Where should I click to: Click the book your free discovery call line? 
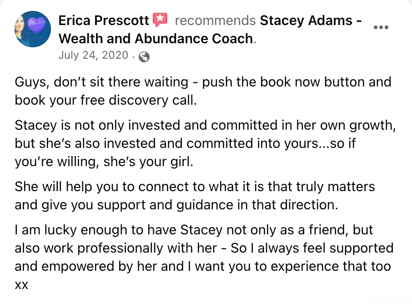coord(106,100)
